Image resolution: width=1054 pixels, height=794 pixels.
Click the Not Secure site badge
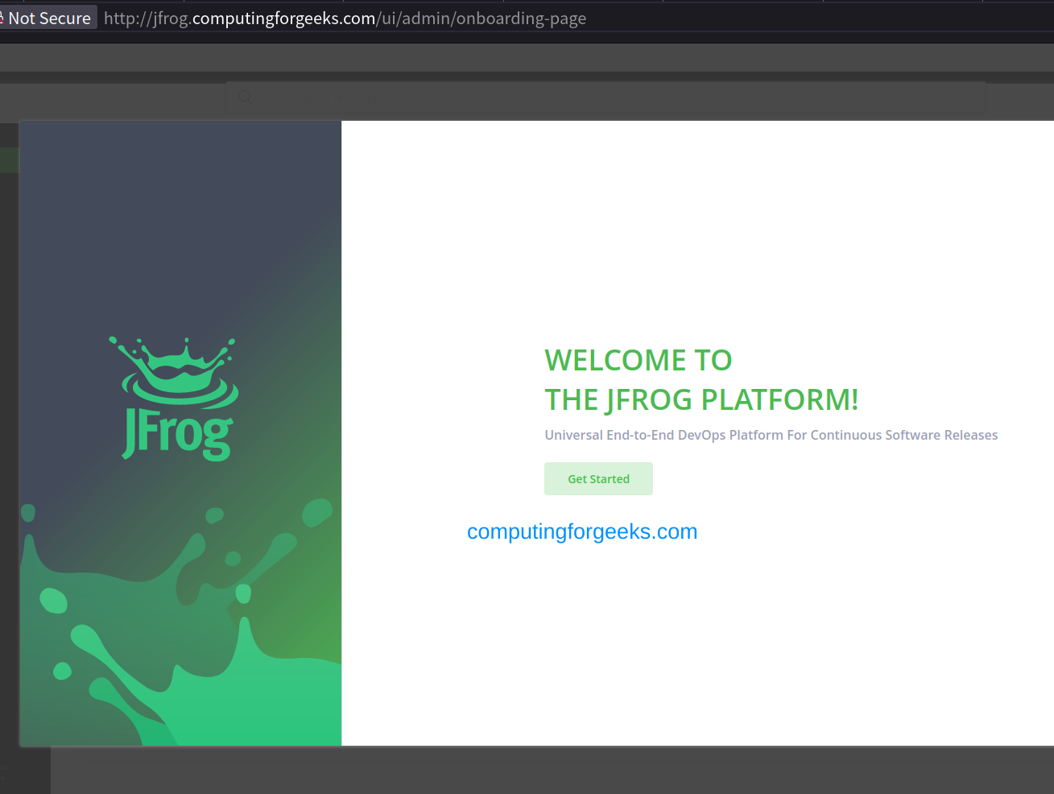(x=45, y=17)
